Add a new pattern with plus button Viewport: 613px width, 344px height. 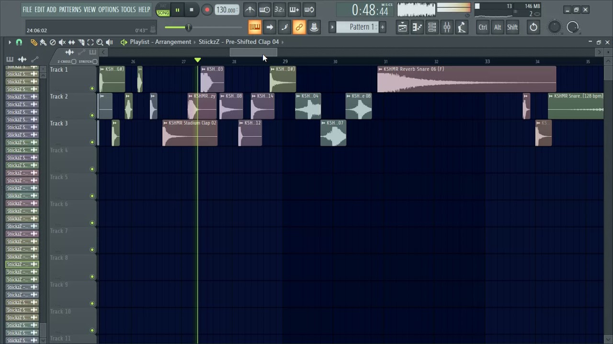coord(383,27)
